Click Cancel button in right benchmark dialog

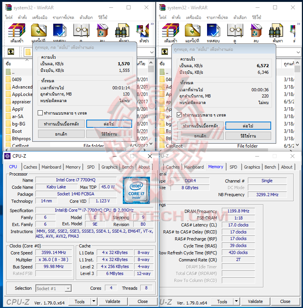(200, 136)
